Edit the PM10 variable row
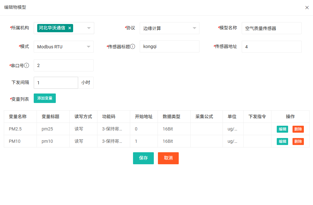313x205 pixels. [x=282, y=142]
